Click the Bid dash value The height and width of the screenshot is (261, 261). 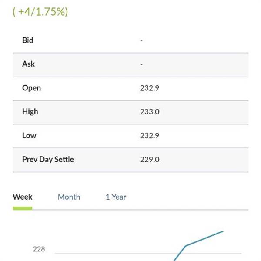point(141,40)
